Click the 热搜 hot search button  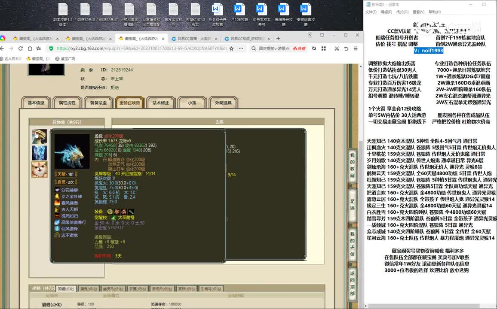coord(299,48)
